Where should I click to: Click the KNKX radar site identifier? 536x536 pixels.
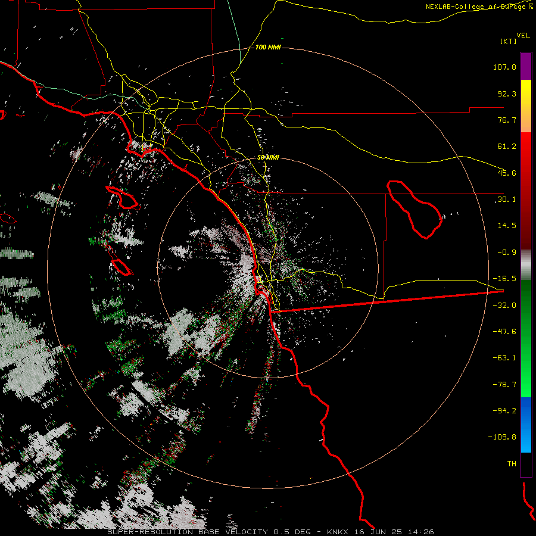338,532
